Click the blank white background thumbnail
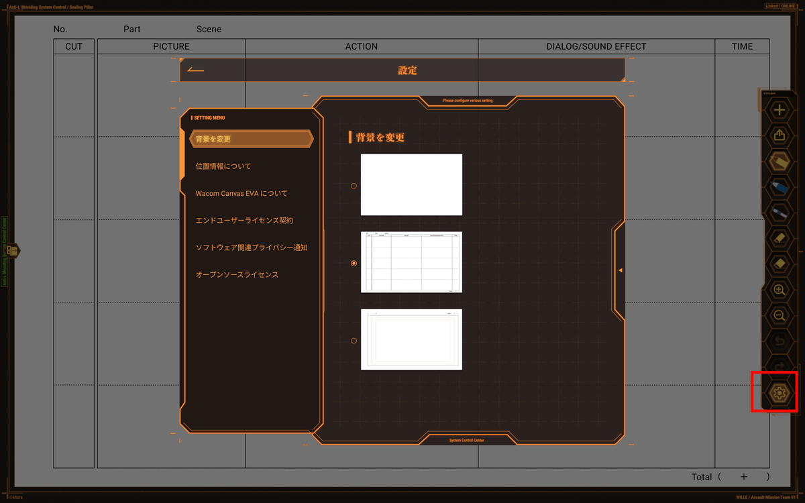The width and height of the screenshot is (805, 503). [411, 184]
